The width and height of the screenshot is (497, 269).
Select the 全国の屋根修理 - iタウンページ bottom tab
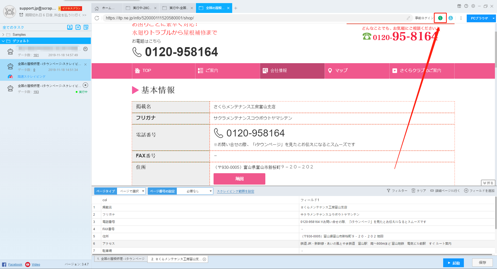(x=120, y=259)
